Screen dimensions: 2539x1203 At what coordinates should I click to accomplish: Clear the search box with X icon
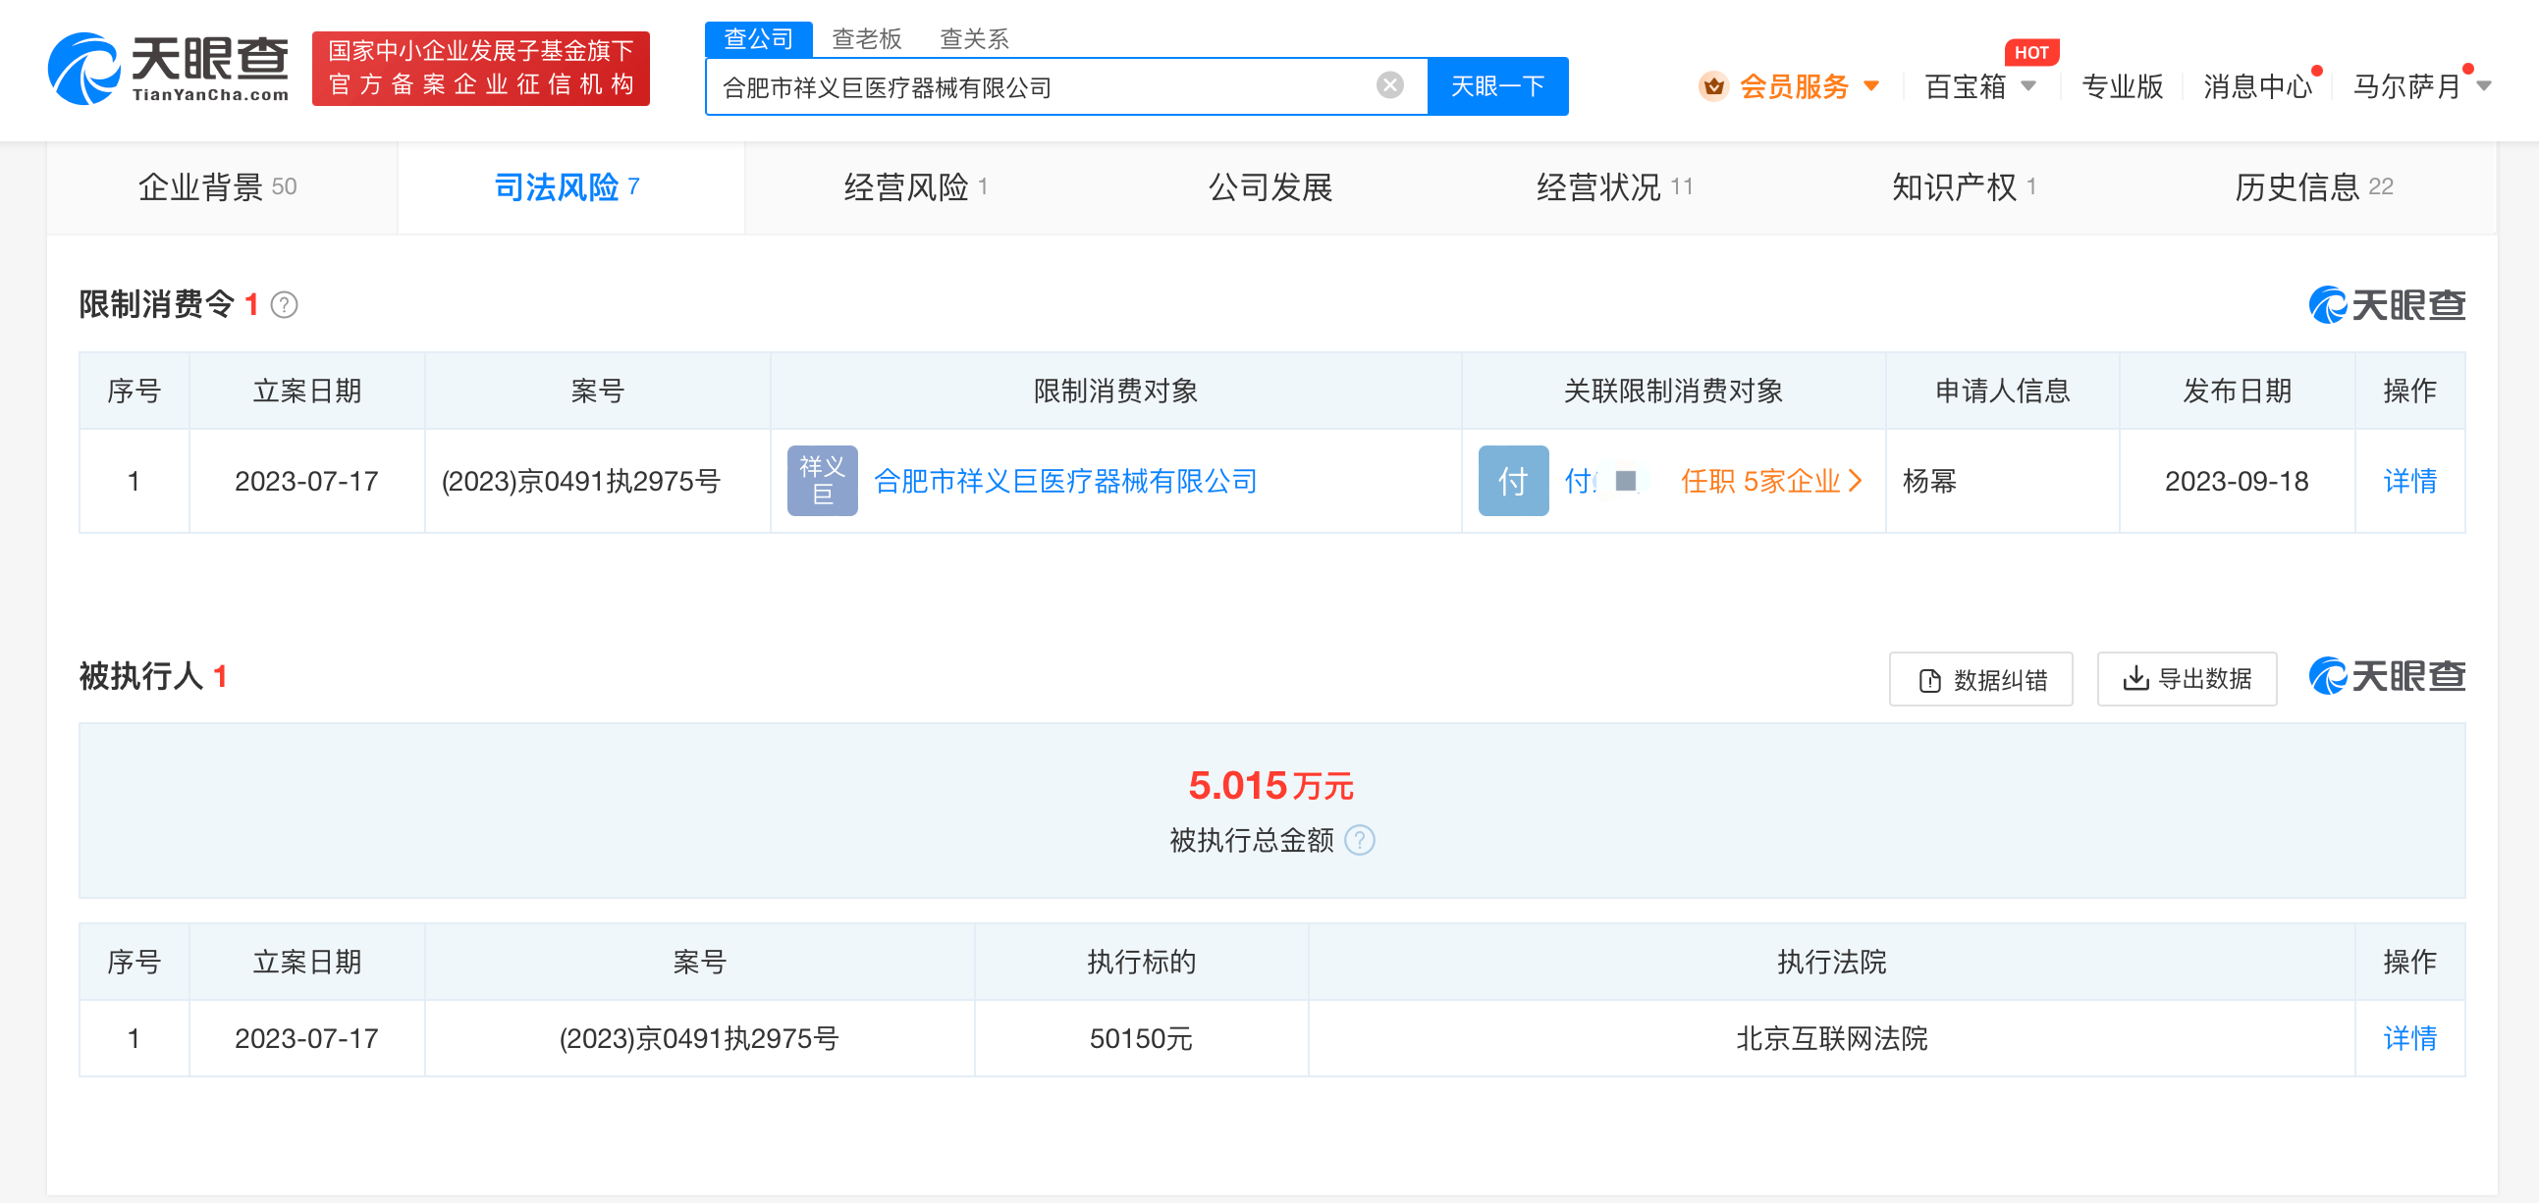point(1389,85)
